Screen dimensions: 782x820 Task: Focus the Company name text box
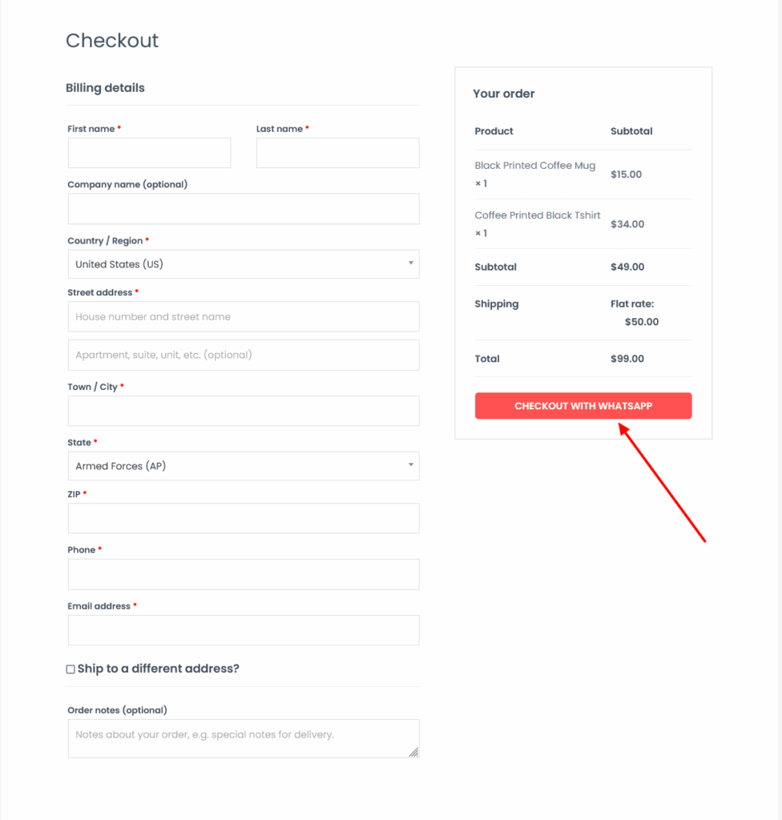tap(244, 209)
